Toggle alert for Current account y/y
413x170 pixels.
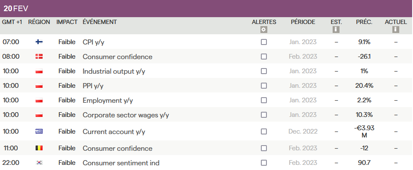[x=263, y=131]
